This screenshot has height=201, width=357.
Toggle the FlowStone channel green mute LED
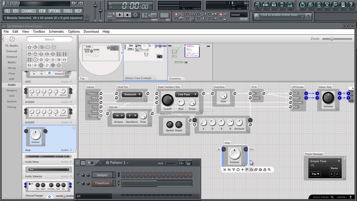[x=78, y=183]
